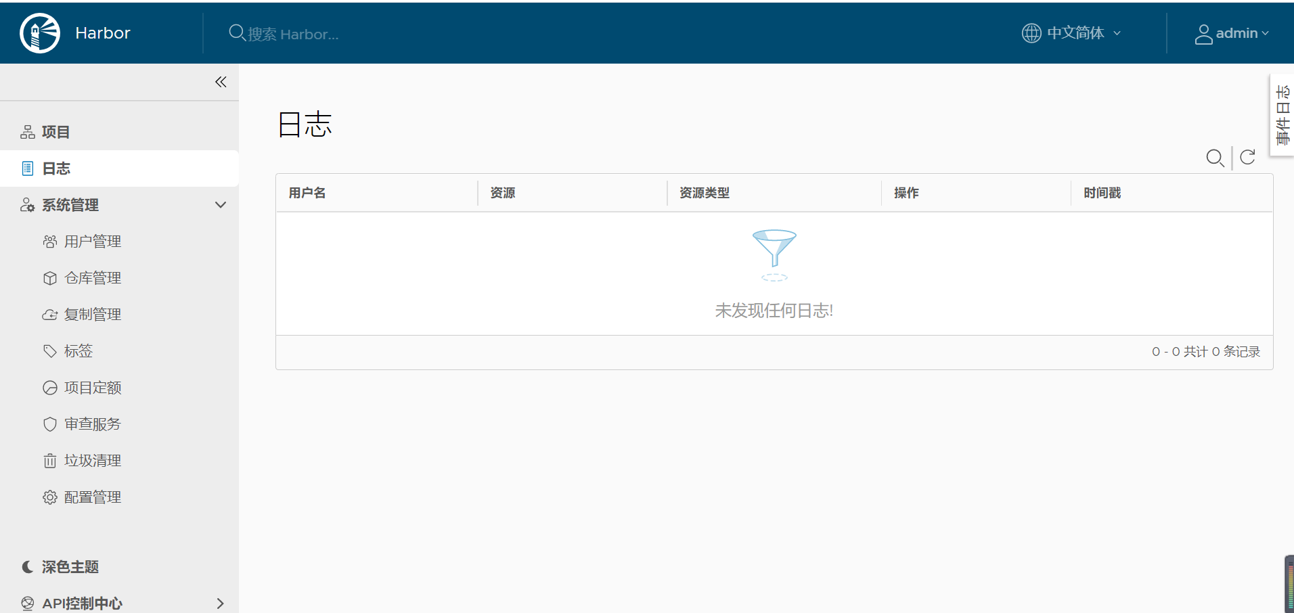
Task: Click the 操作 column header
Action: (x=906, y=193)
